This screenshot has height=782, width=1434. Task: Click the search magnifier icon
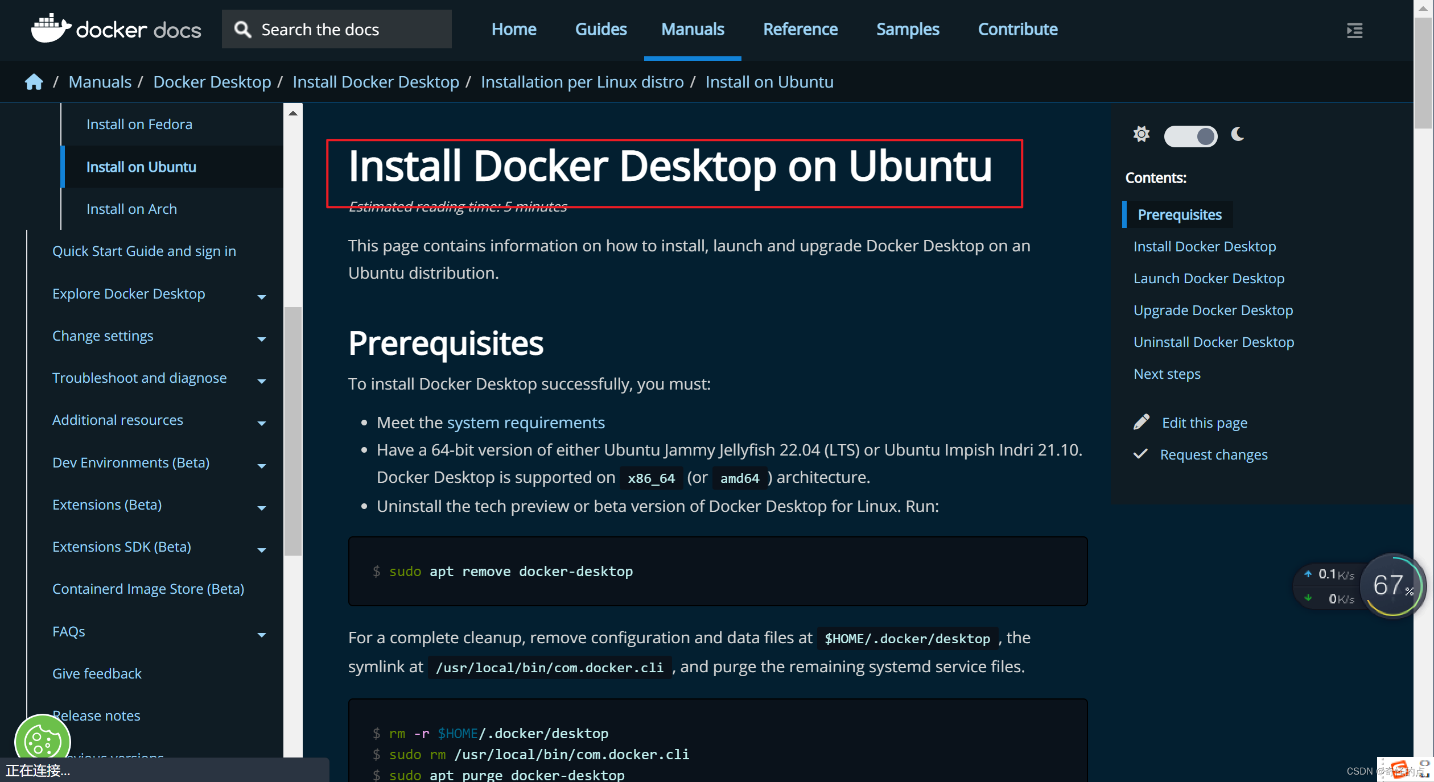pos(242,28)
